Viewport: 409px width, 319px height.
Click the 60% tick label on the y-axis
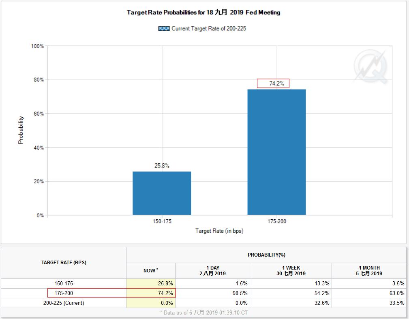click(39, 114)
